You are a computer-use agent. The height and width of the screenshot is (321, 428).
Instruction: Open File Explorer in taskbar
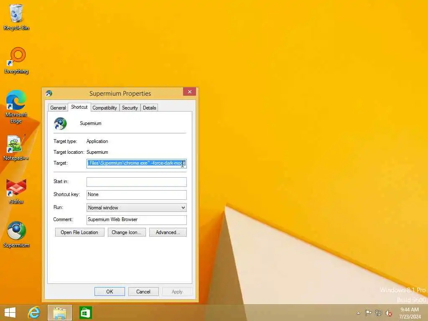[x=60, y=313]
